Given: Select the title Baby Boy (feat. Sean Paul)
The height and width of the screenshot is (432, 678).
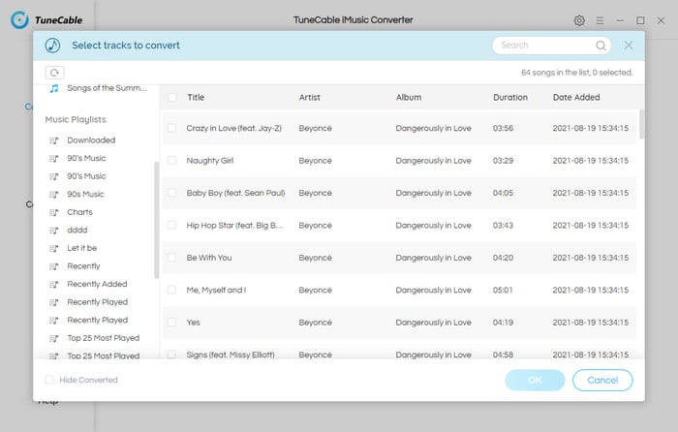Looking at the screenshot, I should (x=235, y=193).
